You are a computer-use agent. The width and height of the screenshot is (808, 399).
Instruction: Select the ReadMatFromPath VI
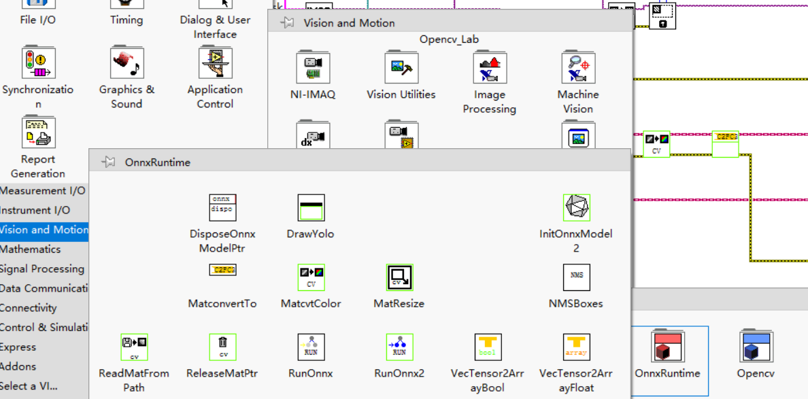coord(134,347)
